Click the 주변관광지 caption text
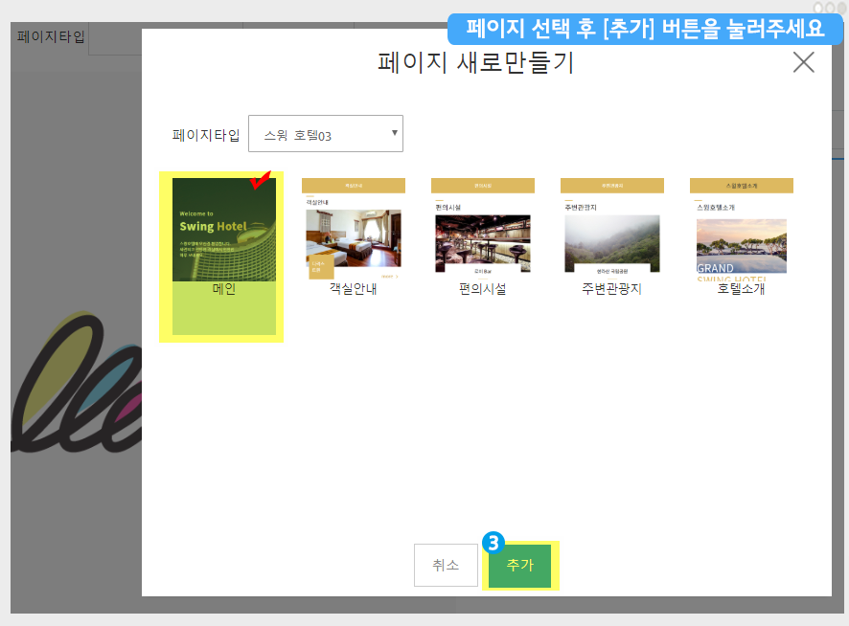 coord(611,289)
